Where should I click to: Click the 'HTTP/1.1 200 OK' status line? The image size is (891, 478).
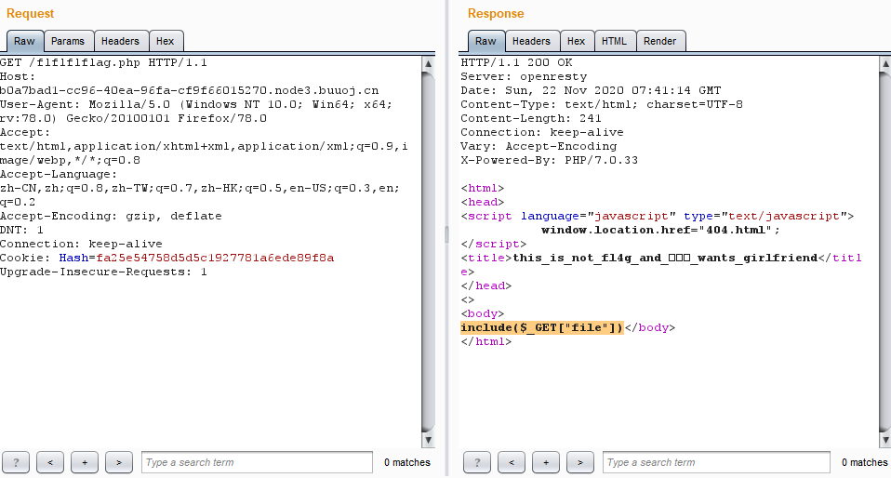pos(516,62)
